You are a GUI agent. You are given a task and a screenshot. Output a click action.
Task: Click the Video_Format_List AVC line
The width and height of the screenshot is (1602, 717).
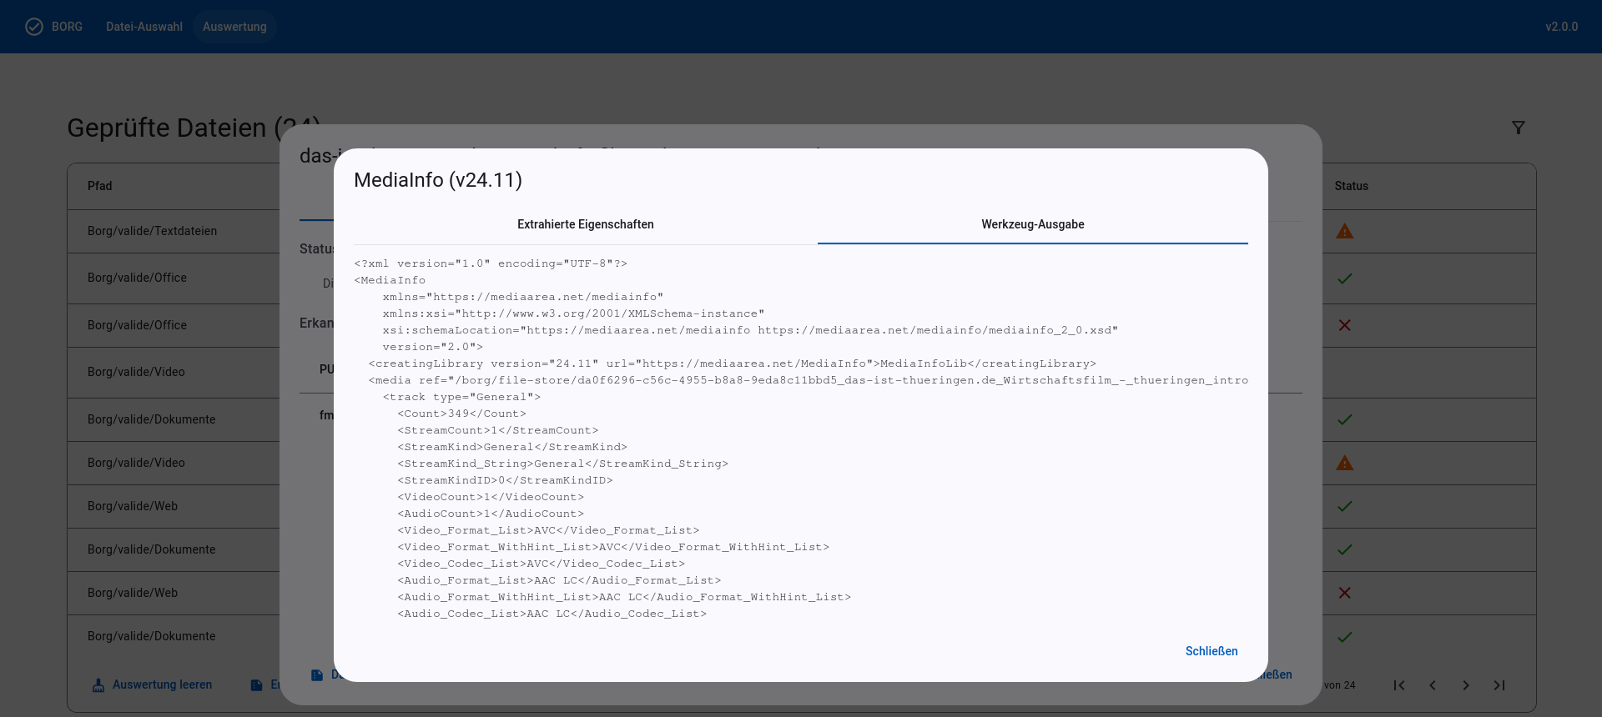tap(548, 530)
